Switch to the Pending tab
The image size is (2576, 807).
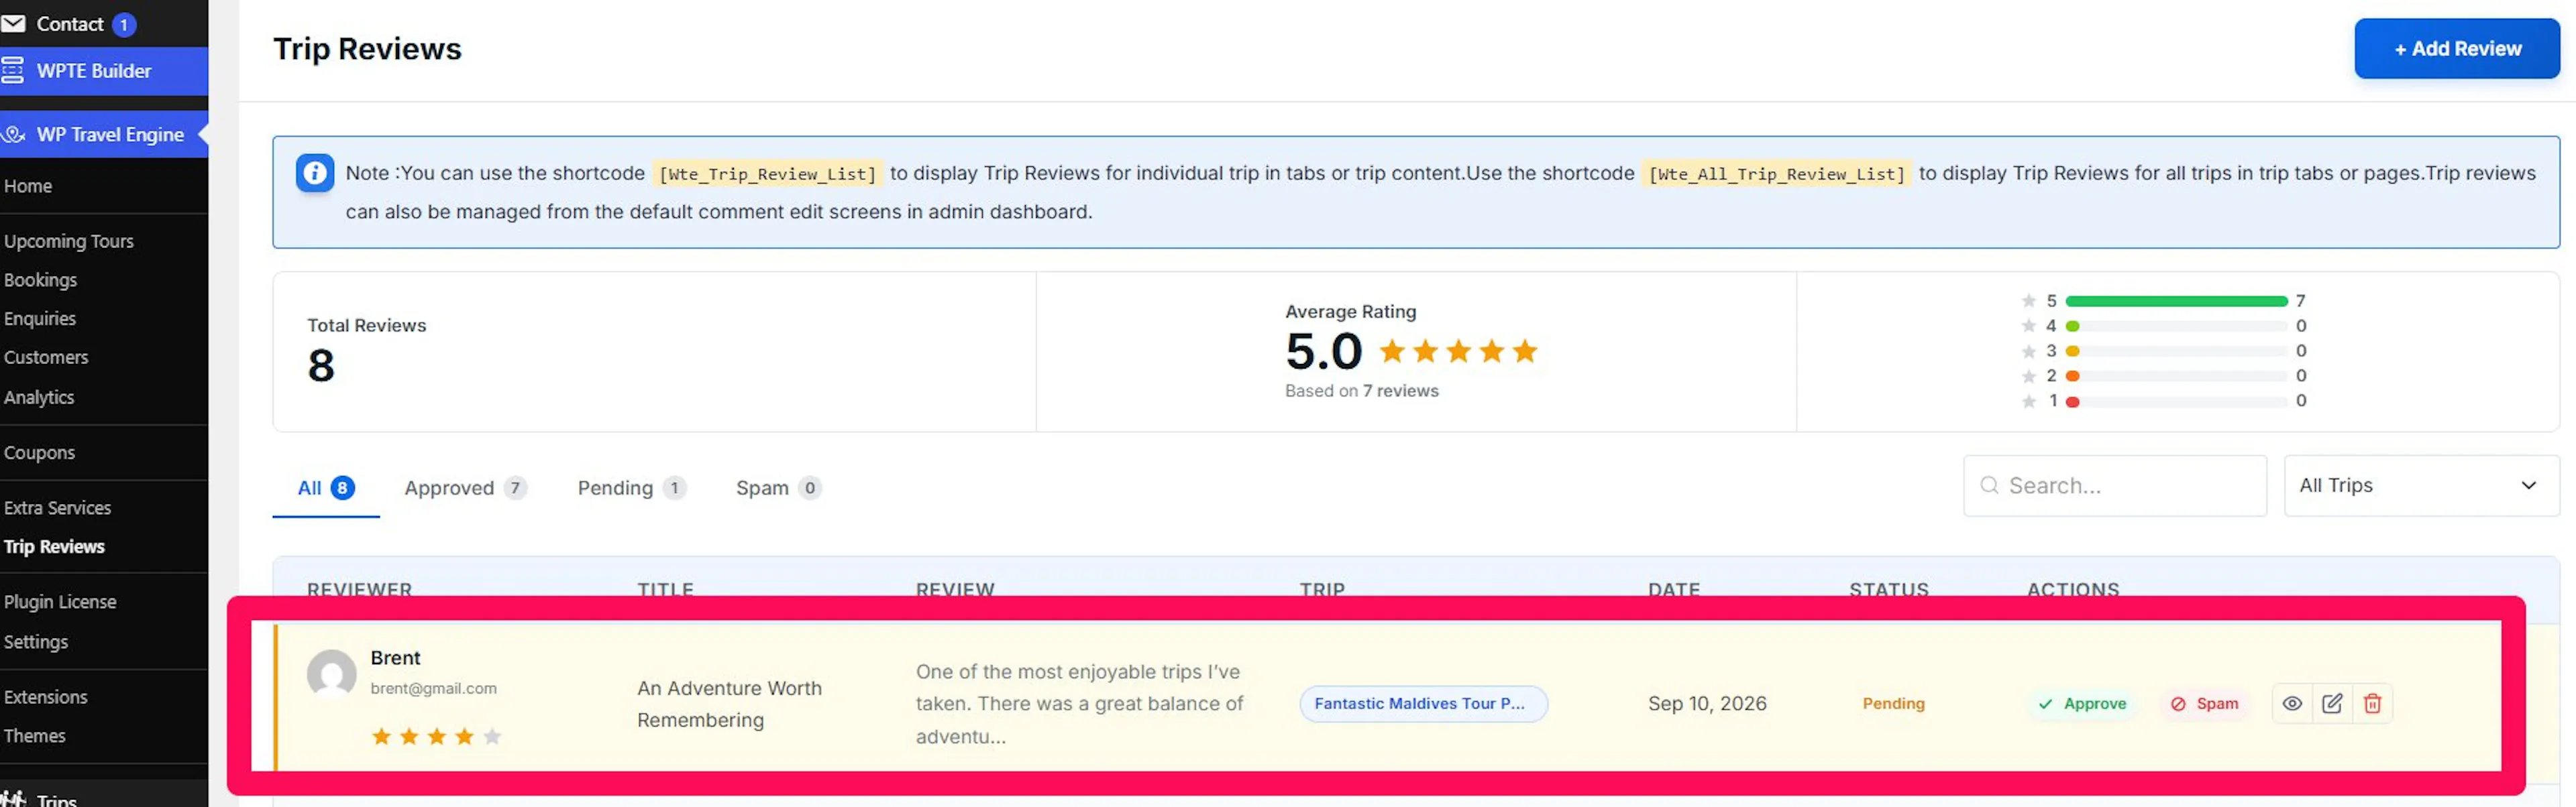pos(631,487)
